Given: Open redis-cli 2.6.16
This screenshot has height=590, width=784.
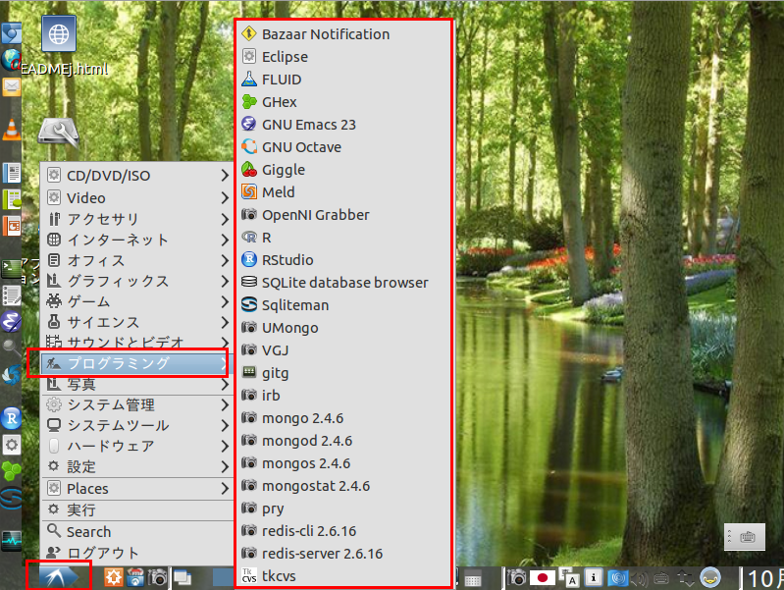Looking at the screenshot, I should pyautogui.click(x=343, y=531).
